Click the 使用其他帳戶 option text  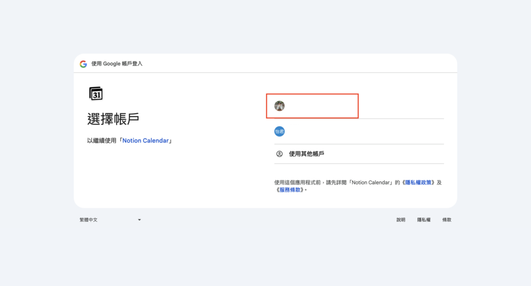click(x=306, y=154)
